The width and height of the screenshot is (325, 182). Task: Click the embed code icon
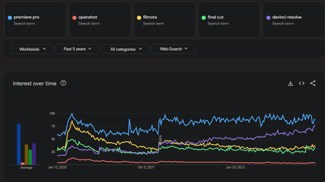click(301, 83)
